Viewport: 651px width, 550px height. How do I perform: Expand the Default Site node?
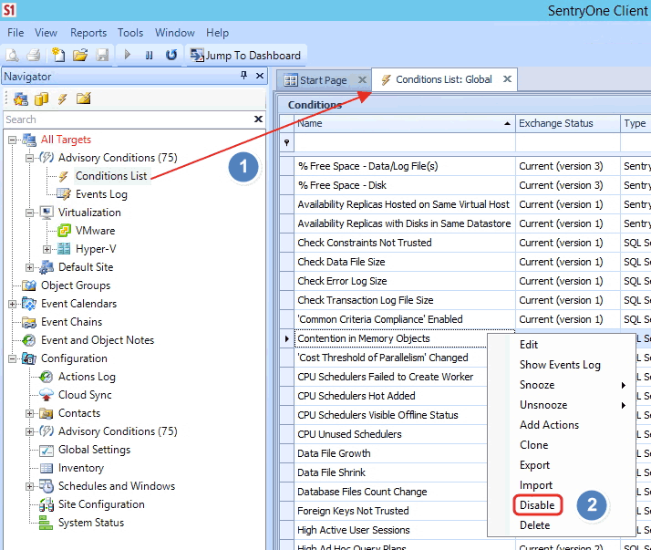click(29, 267)
